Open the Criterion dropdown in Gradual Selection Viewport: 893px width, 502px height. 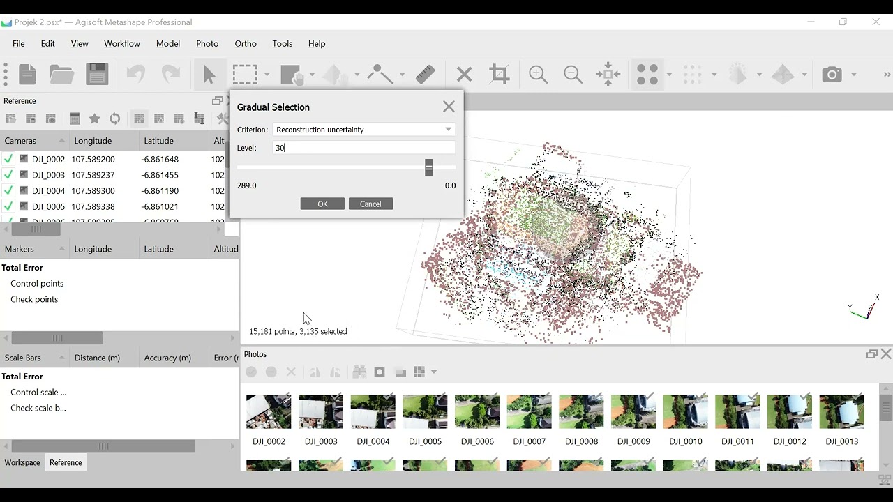(364, 130)
